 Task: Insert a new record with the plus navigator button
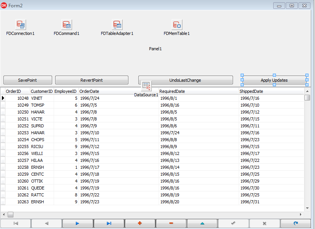click(139, 223)
